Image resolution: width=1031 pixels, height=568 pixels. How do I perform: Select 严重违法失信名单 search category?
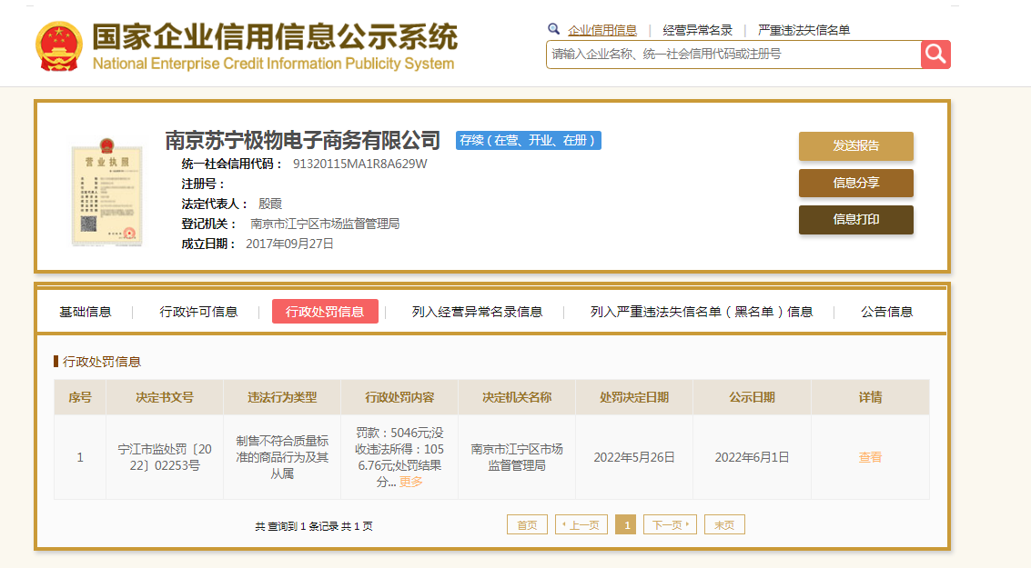(804, 30)
